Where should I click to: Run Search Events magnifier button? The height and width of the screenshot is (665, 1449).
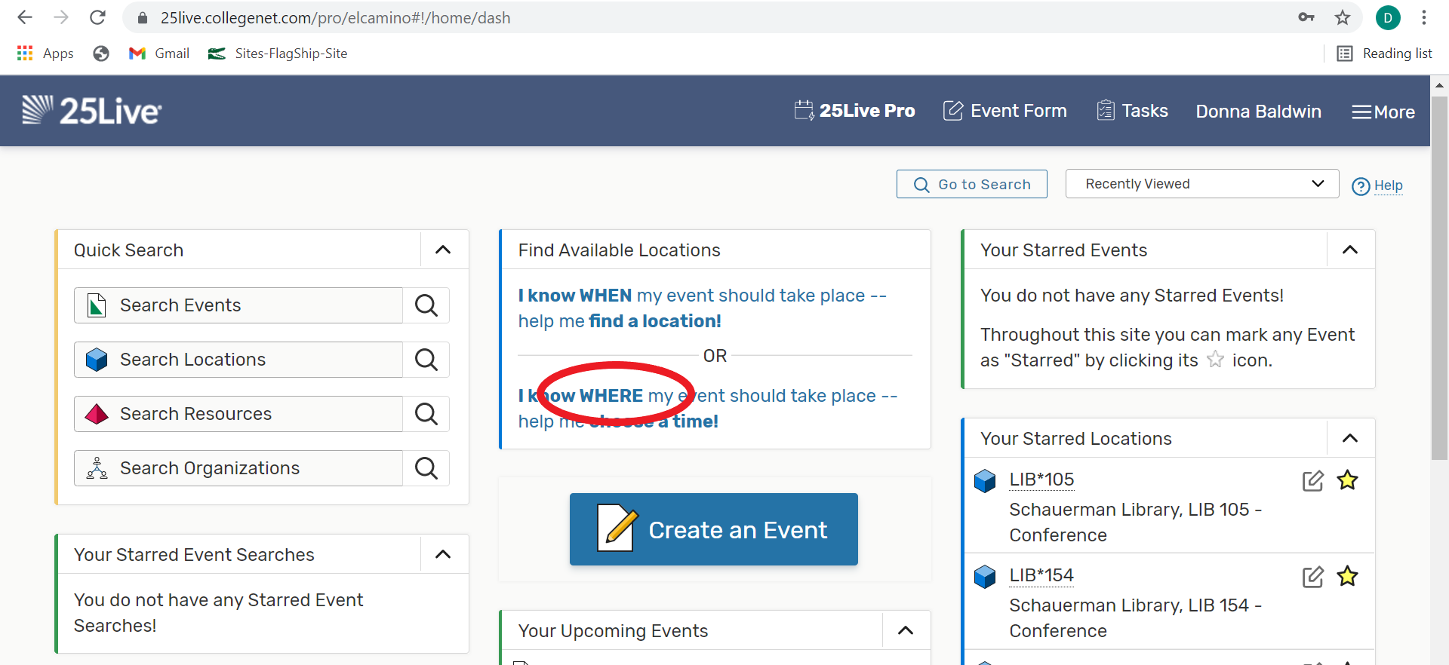coord(426,305)
